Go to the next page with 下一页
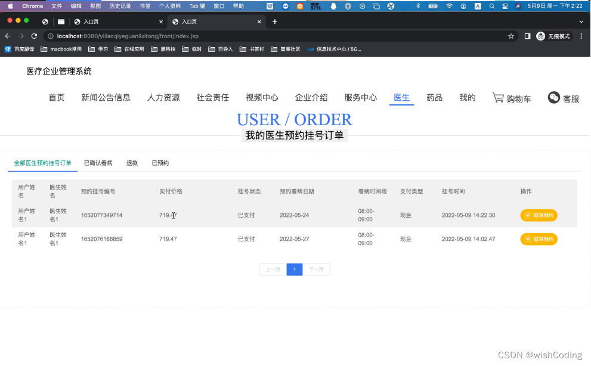 click(317, 269)
